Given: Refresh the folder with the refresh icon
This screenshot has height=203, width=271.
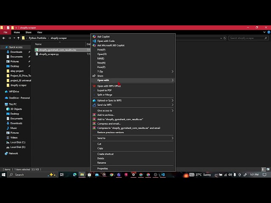Looking at the screenshot, I should [x=225, y=38].
